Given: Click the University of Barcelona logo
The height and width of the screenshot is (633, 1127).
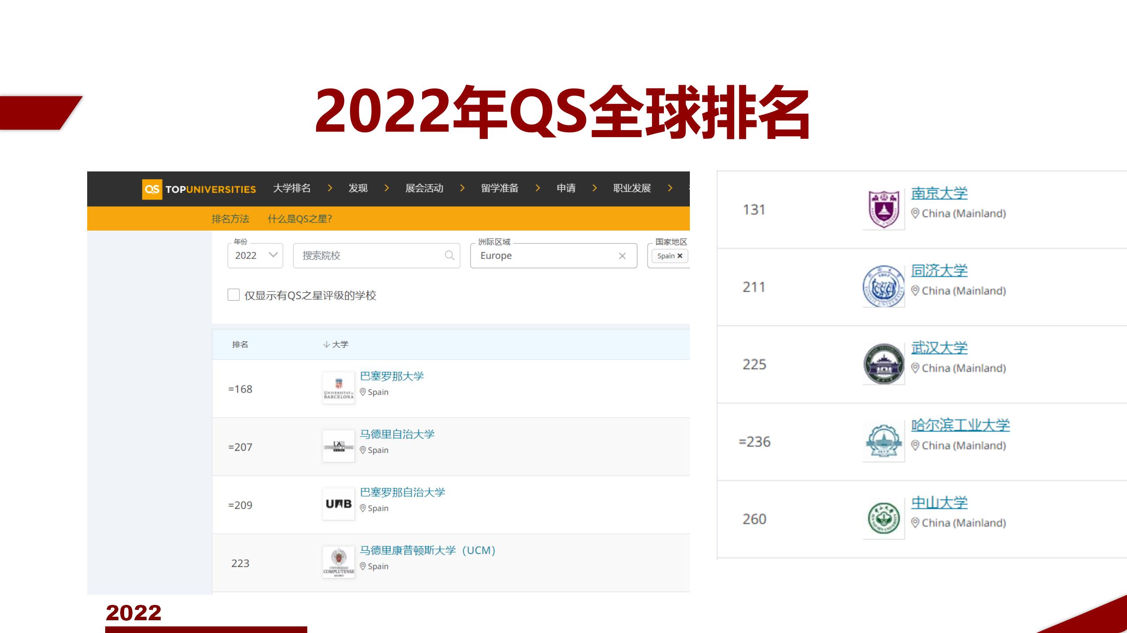Looking at the screenshot, I should pyautogui.click(x=338, y=388).
